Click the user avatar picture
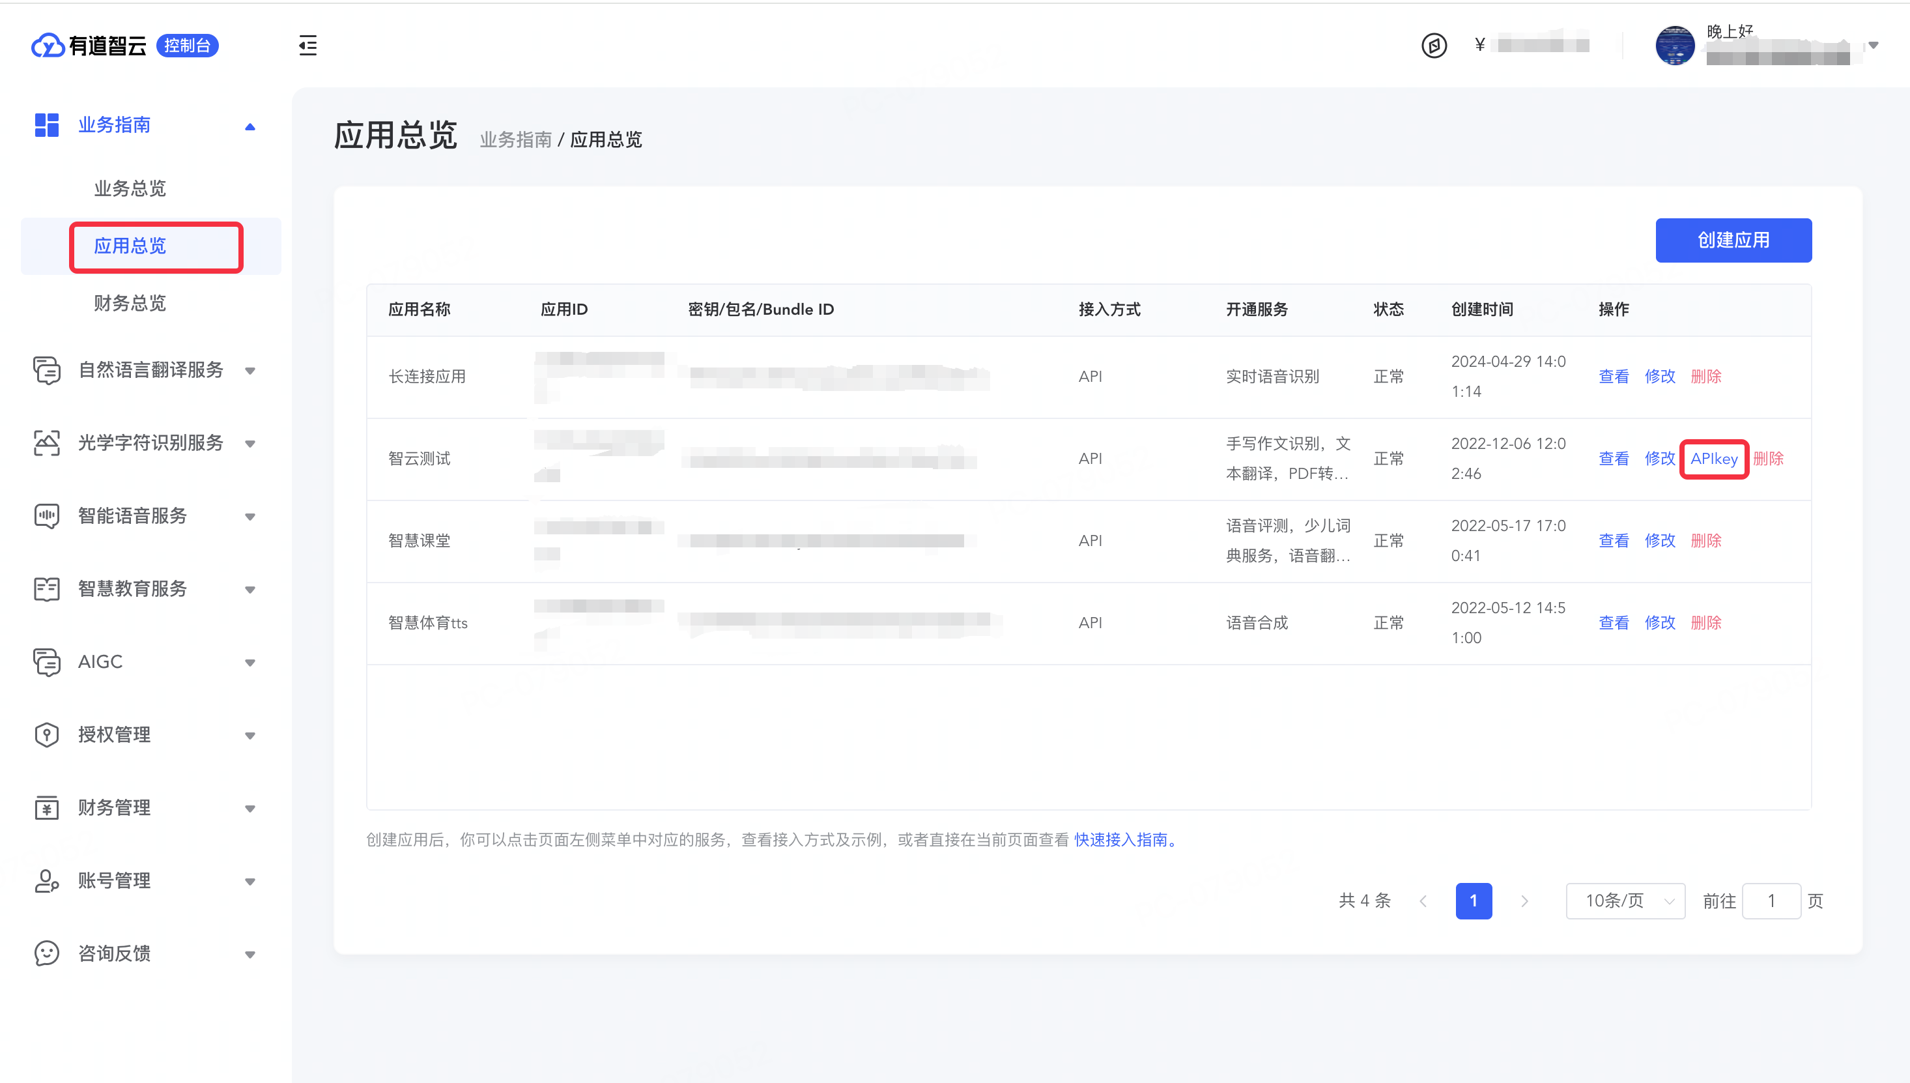Image resolution: width=1910 pixels, height=1083 pixels. pyautogui.click(x=1674, y=46)
